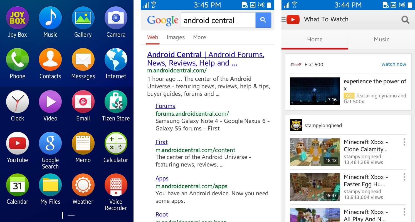Switch to the Images tab
The width and height of the screenshot is (415, 222).
[x=176, y=37]
